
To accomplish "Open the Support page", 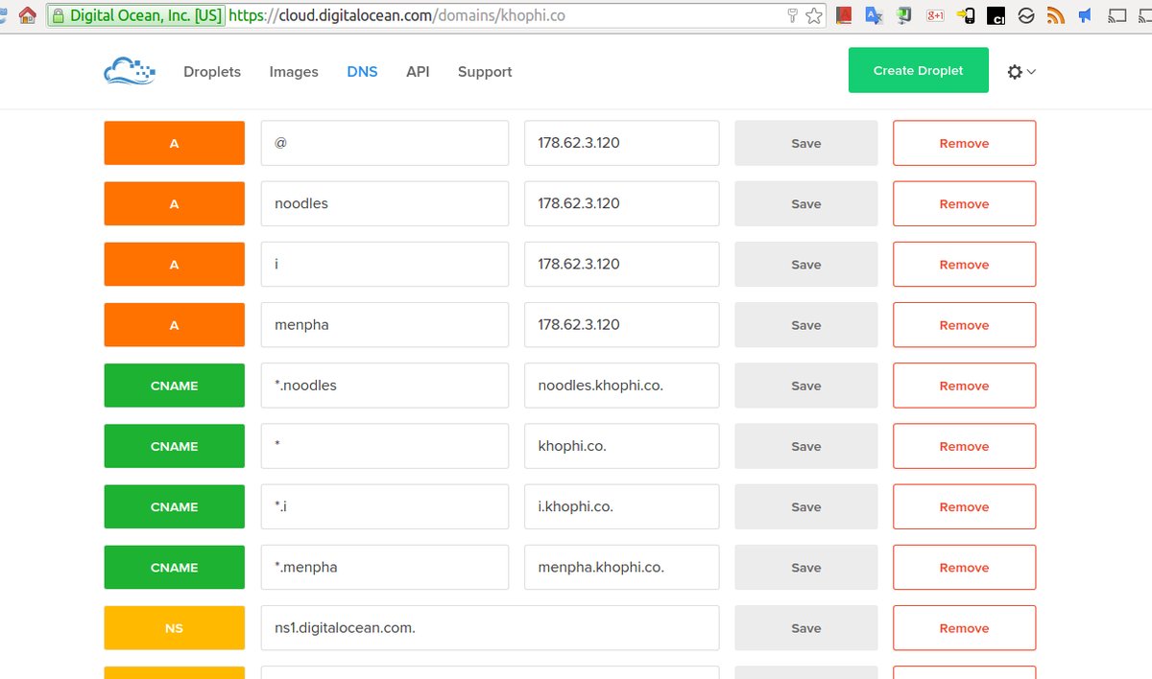I will tap(485, 72).
